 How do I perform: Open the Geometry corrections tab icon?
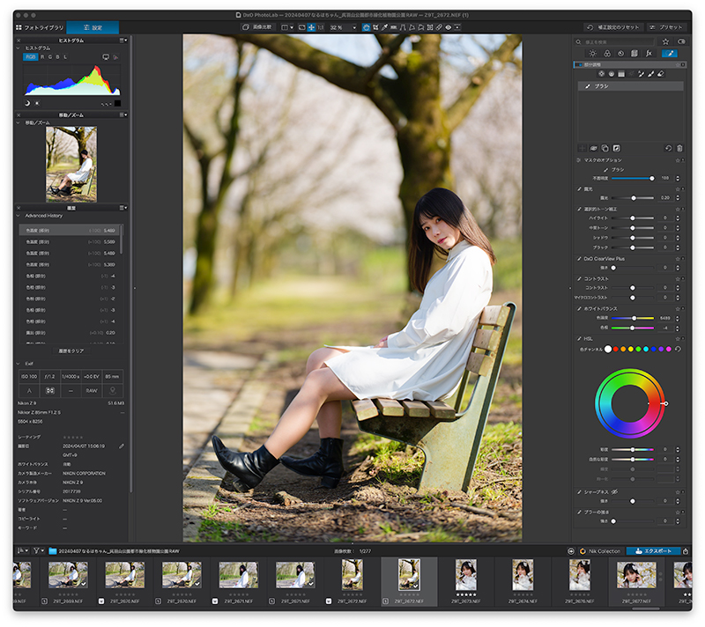(x=634, y=54)
